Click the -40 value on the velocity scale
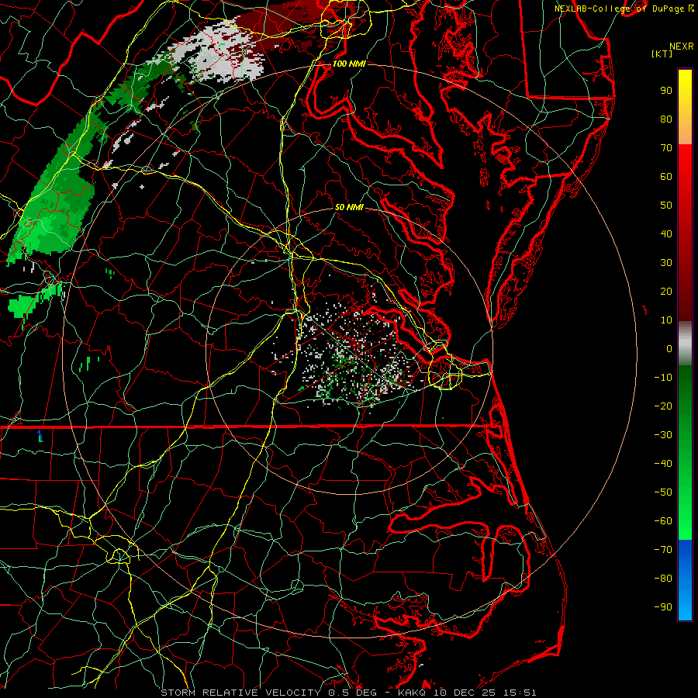The width and height of the screenshot is (698, 698). 663,464
